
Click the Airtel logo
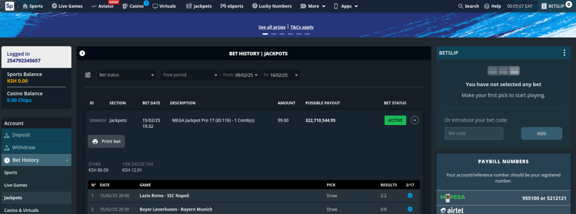tap(452, 211)
